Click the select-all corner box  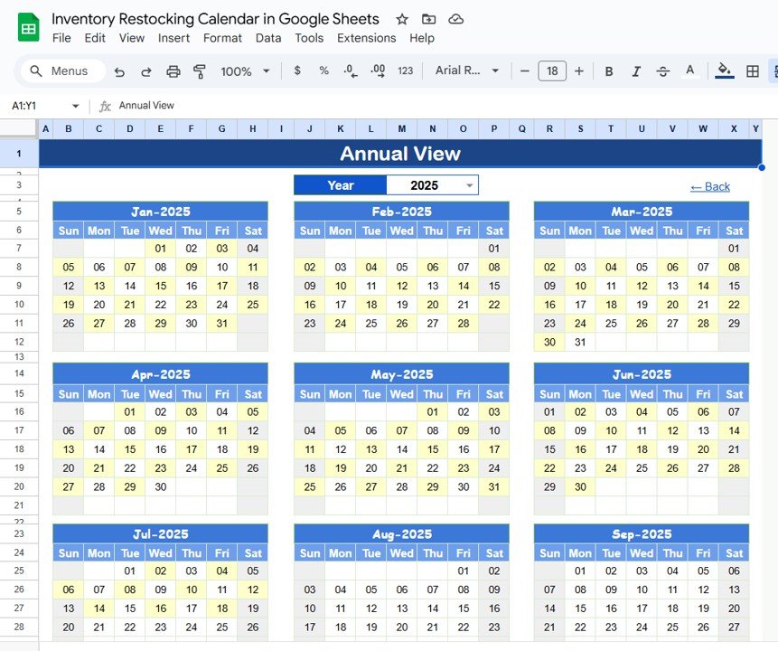point(19,128)
